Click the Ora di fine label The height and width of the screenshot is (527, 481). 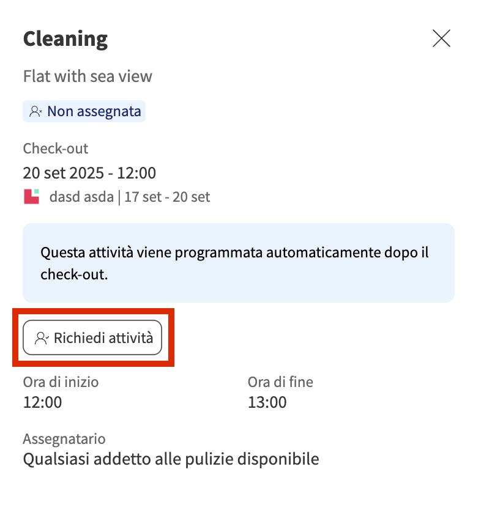[280, 382]
